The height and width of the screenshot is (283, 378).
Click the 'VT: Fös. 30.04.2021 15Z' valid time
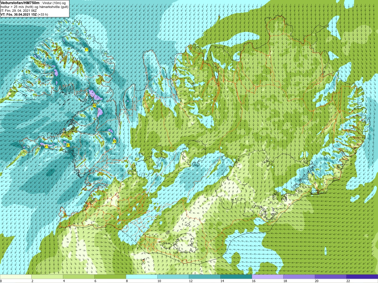click(x=19, y=14)
